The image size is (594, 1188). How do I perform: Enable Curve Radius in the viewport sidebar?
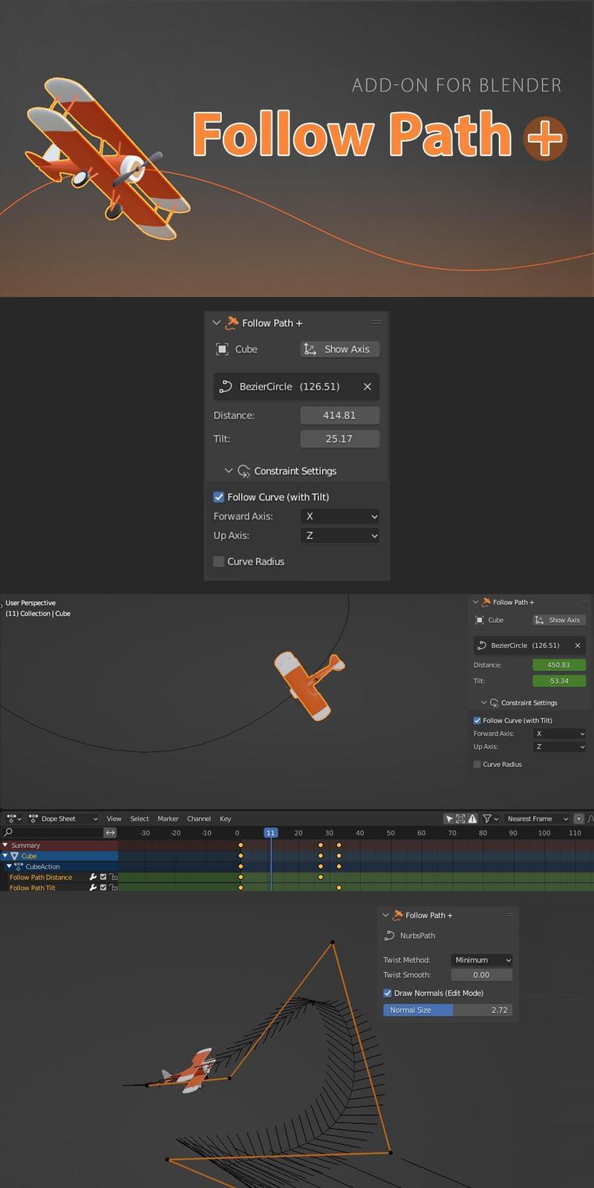[x=477, y=764]
